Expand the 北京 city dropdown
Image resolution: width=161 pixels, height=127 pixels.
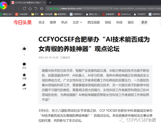77,23
